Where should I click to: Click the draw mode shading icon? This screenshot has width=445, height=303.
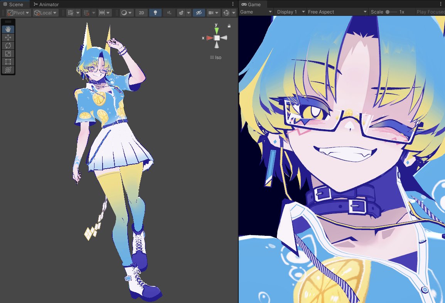point(124,13)
